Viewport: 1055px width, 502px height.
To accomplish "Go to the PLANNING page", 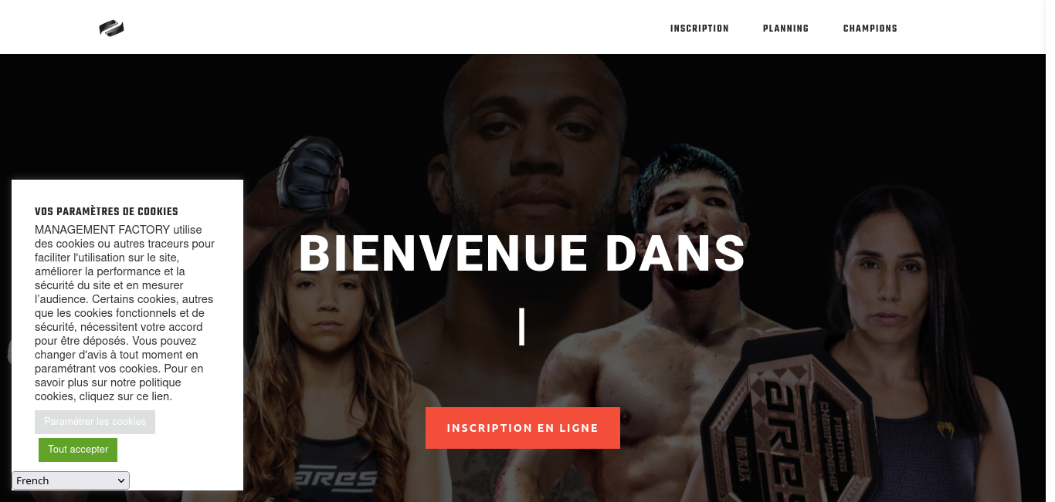I will (785, 29).
